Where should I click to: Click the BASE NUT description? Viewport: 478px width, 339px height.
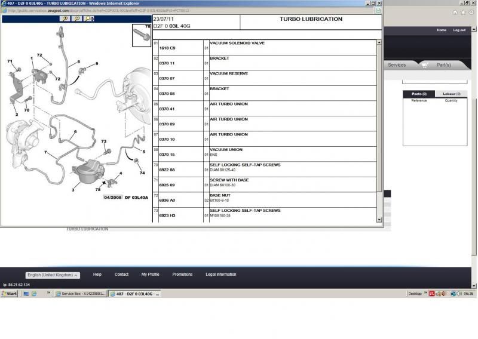[x=220, y=196]
